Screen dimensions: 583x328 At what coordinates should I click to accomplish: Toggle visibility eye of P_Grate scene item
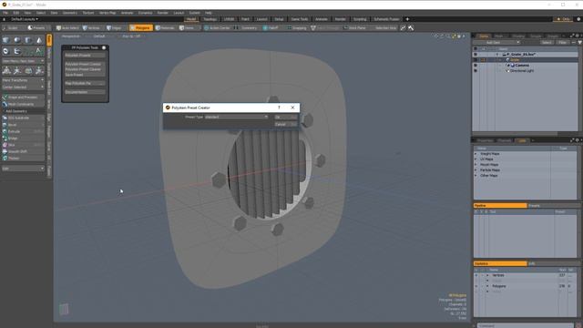tap(476, 55)
